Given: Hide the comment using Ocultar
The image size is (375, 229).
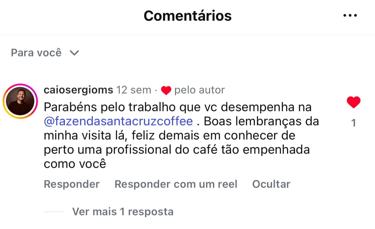Looking at the screenshot, I should tap(271, 184).
